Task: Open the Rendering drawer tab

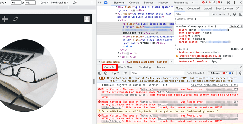Action: coord(144,67)
